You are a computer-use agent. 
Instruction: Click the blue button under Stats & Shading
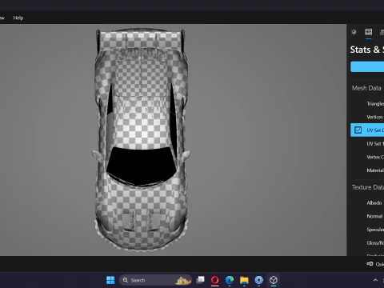(367, 66)
